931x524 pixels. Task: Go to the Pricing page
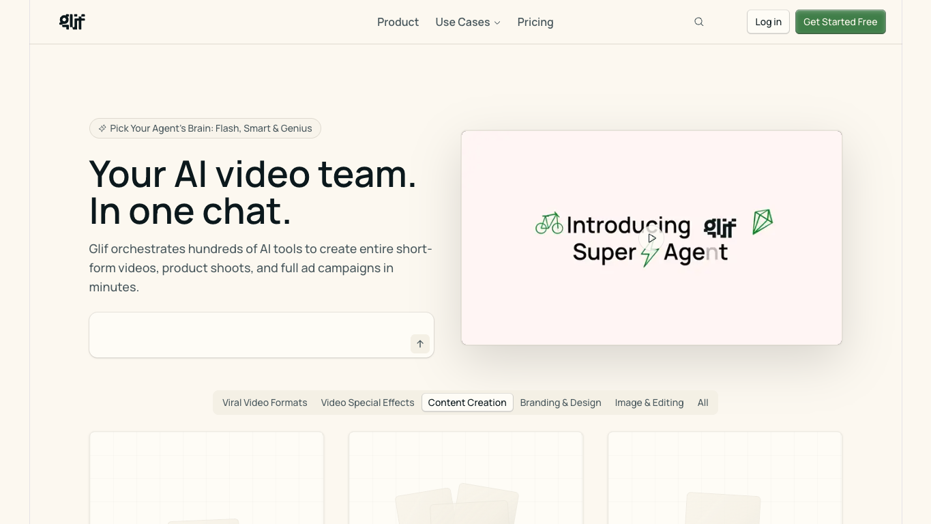[x=535, y=22]
